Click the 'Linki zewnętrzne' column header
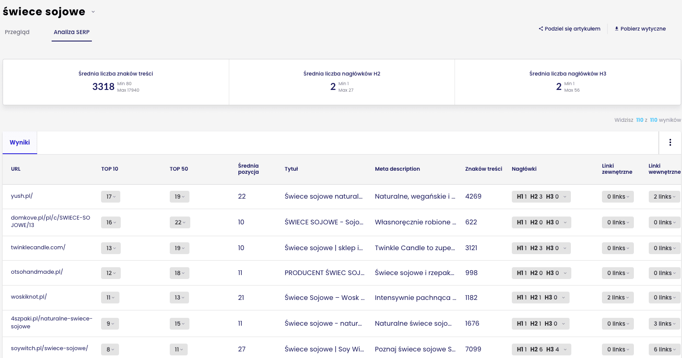Viewport: 682px width, 358px height. (x=617, y=169)
